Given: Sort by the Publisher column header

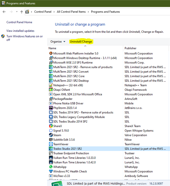Looking at the screenshot, I should click(x=130, y=48).
